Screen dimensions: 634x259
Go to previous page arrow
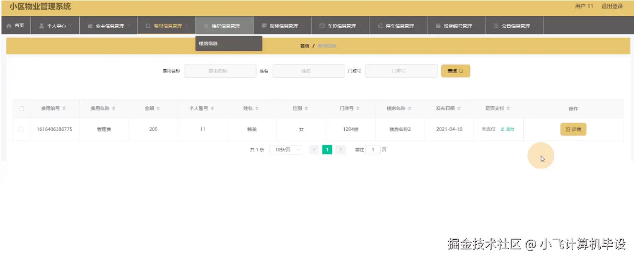pyautogui.click(x=314, y=149)
